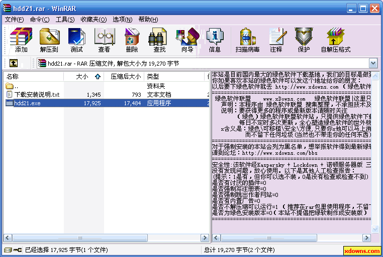
Task: Click the parent folder '..' icon
Action: [9, 86]
